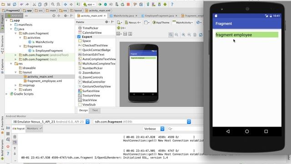This screenshot has height=164, width=291.
Task: Open the tdh.com.fragment process dropdown
Action: pos(142,122)
